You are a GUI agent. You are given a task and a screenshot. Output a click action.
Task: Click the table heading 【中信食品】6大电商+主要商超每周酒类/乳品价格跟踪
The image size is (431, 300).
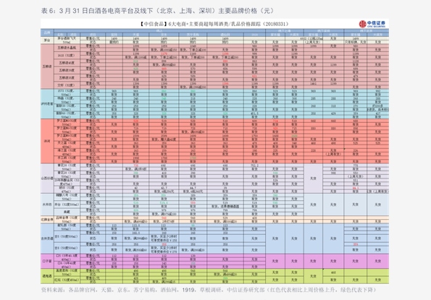point(214,24)
